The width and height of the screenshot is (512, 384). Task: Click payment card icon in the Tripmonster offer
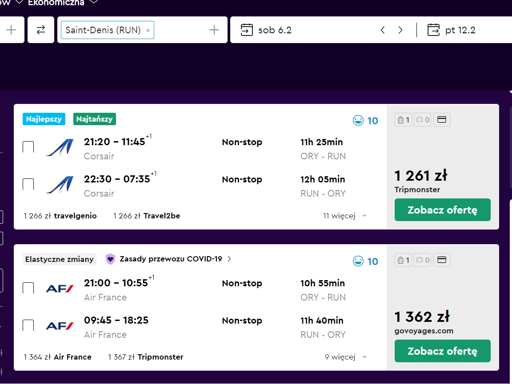coord(442,120)
